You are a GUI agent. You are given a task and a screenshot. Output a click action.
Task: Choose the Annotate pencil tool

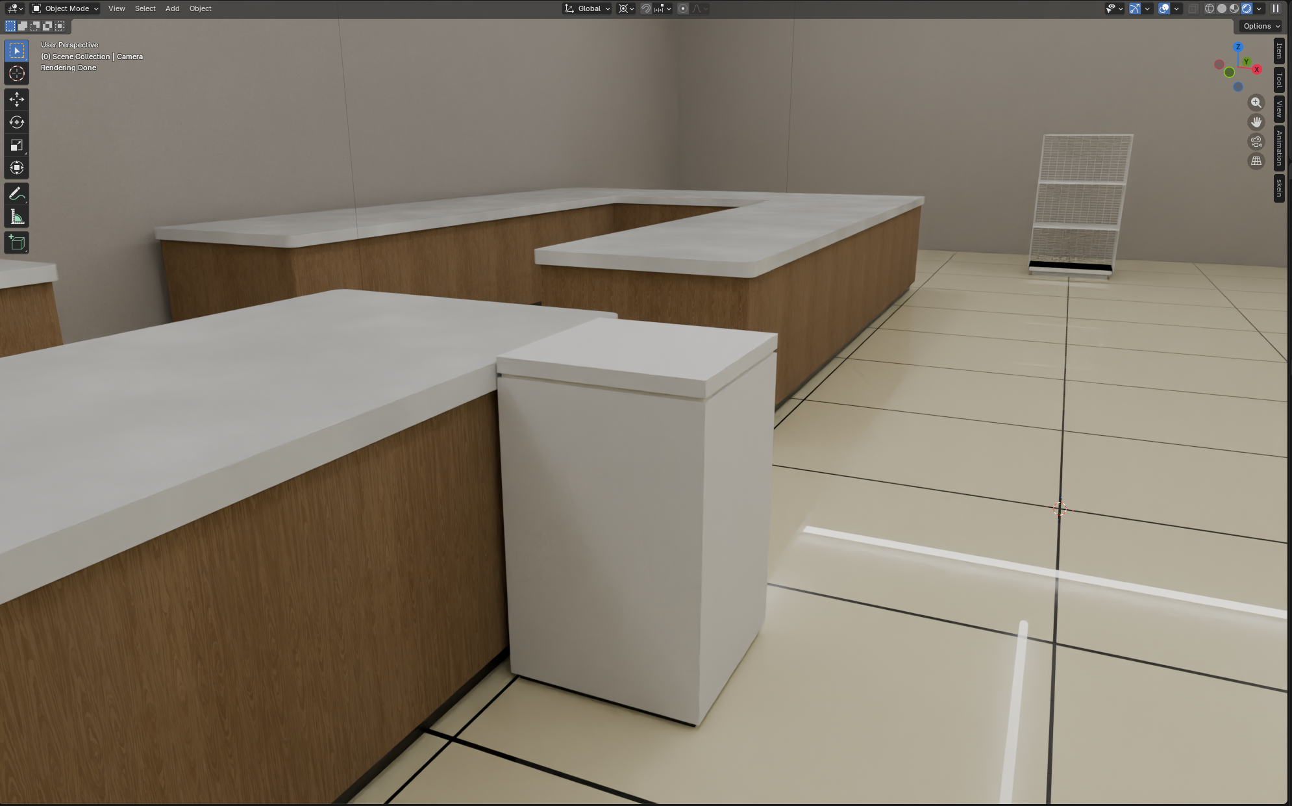click(x=17, y=194)
